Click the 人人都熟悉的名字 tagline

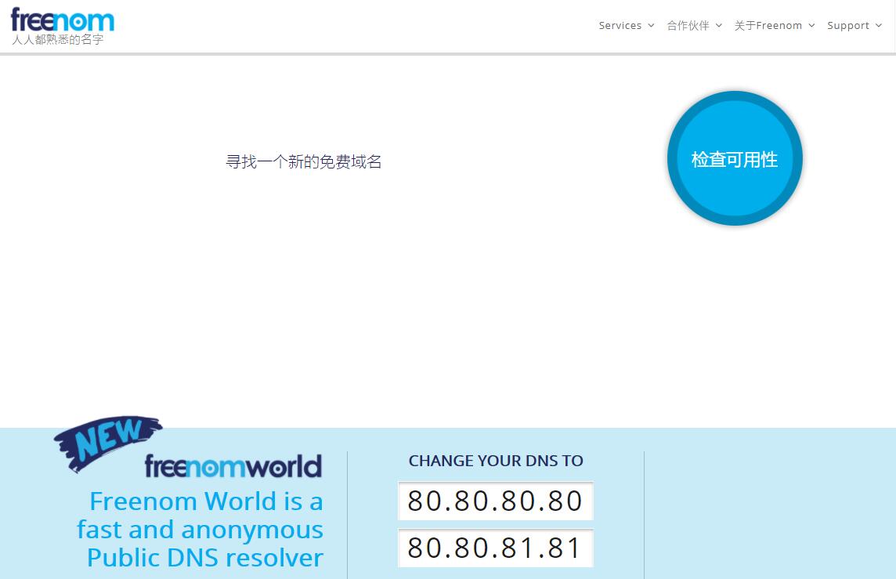pos(58,39)
